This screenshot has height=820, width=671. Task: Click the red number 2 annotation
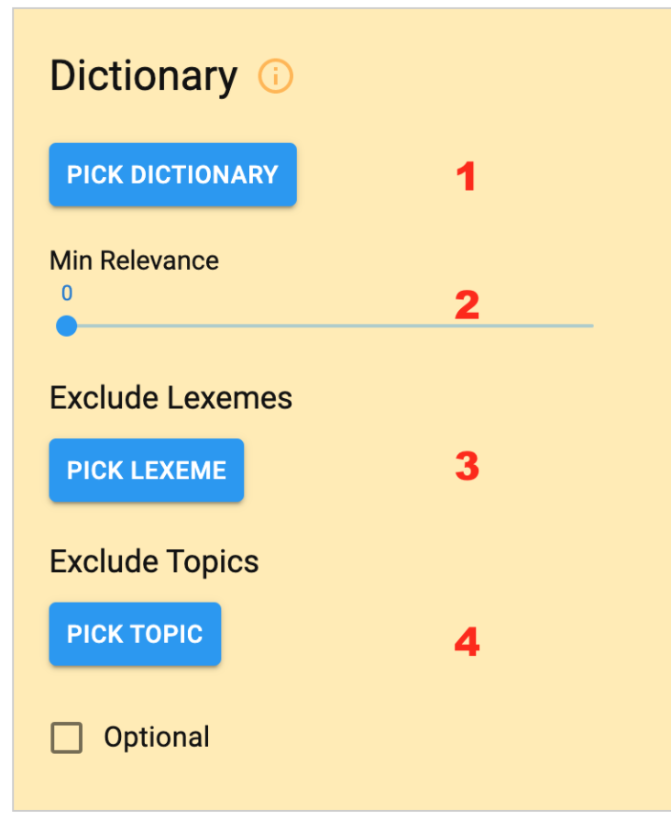tap(467, 305)
